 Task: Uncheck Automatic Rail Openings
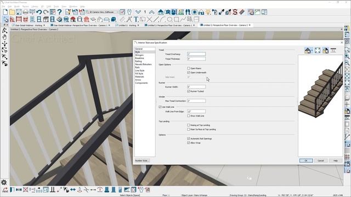pyautogui.click(x=189, y=138)
